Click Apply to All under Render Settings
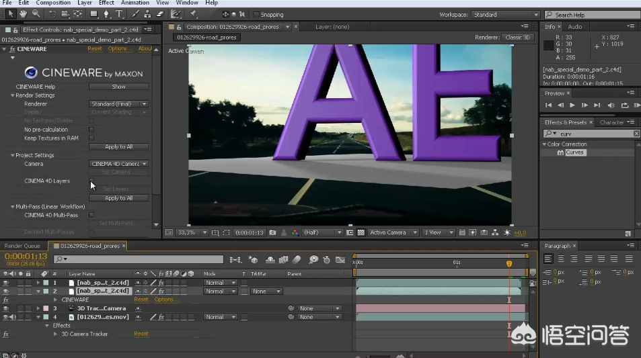This screenshot has height=358, width=641. point(118,146)
